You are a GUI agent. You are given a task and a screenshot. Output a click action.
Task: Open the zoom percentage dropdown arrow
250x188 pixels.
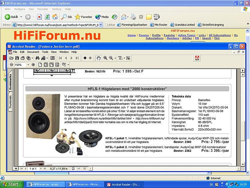coord(28,65)
